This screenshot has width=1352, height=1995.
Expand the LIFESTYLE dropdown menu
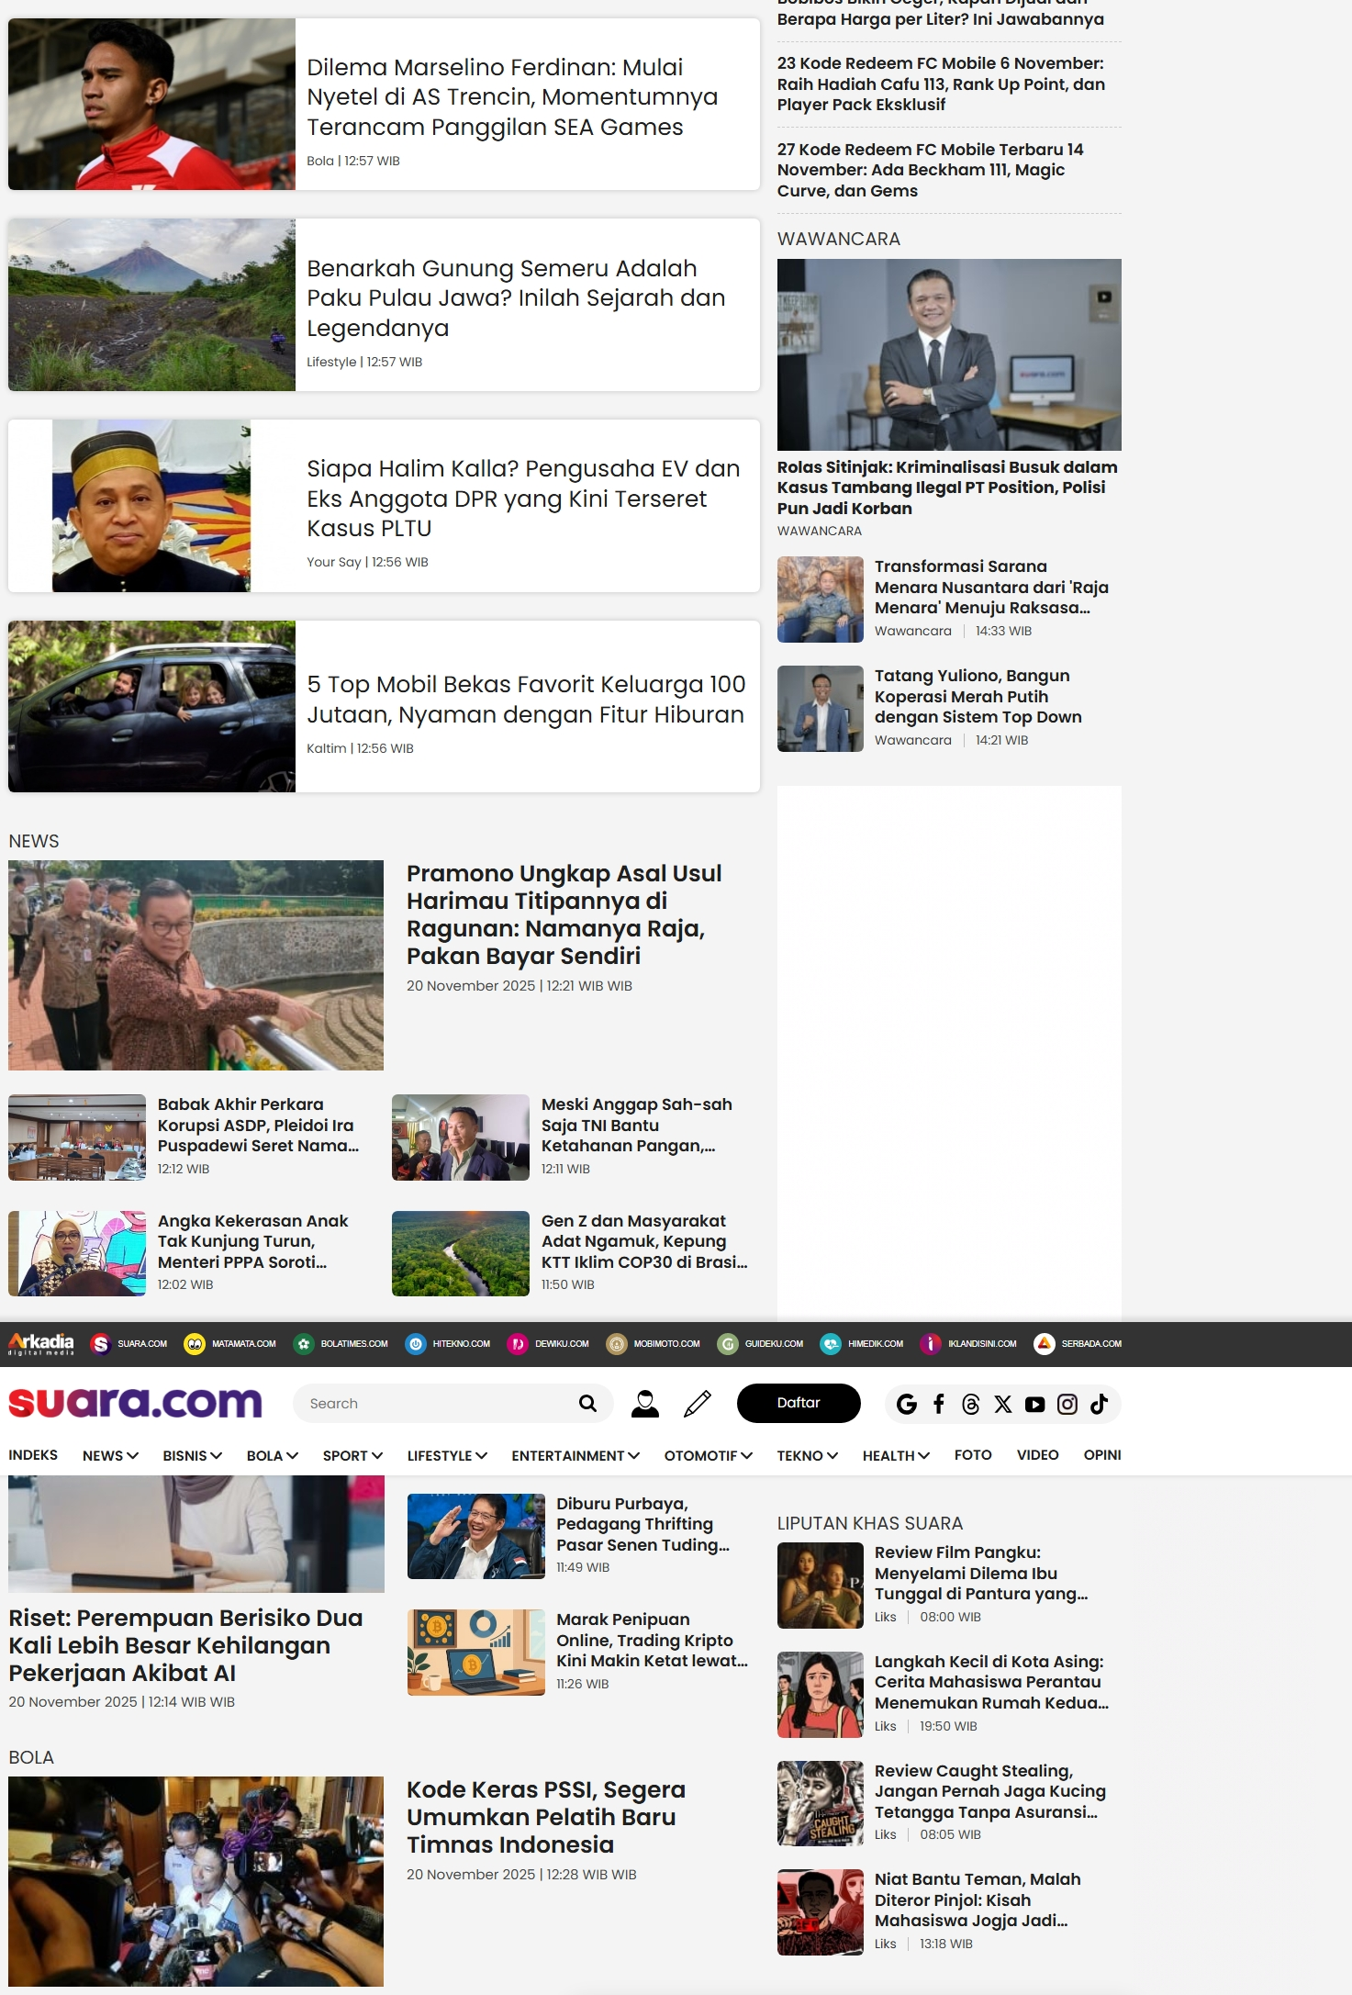(x=447, y=1455)
